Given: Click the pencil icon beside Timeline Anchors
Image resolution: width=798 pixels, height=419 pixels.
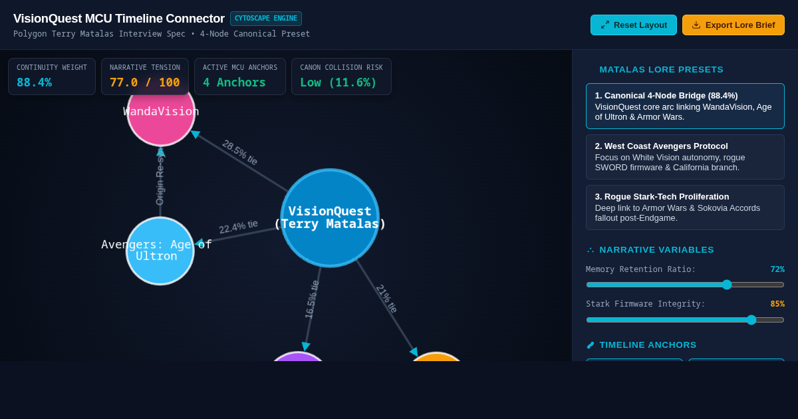Looking at the screenshot, I should 591,345.
